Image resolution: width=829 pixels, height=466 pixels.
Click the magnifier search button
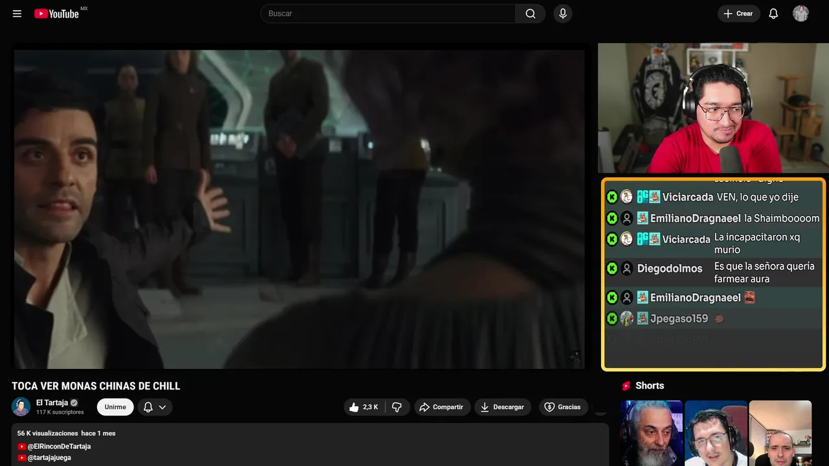coord(530,14)
